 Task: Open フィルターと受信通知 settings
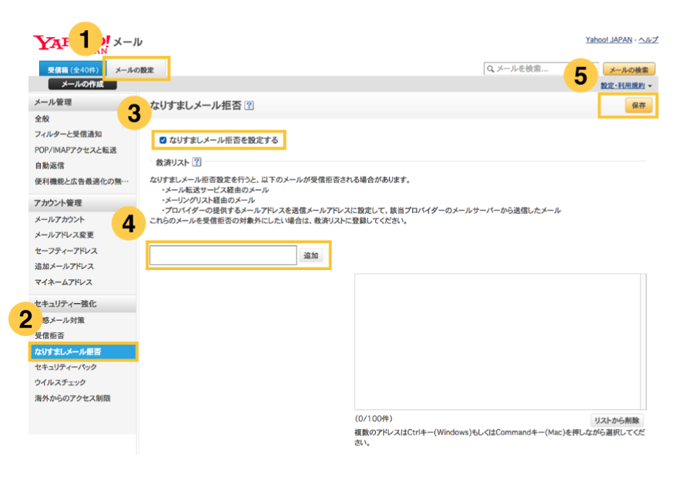click(x=69, y=134)
